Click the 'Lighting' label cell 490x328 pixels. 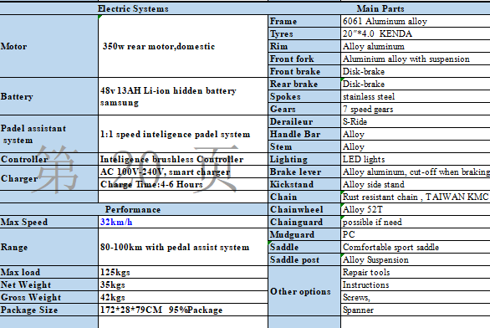[304, 159]
